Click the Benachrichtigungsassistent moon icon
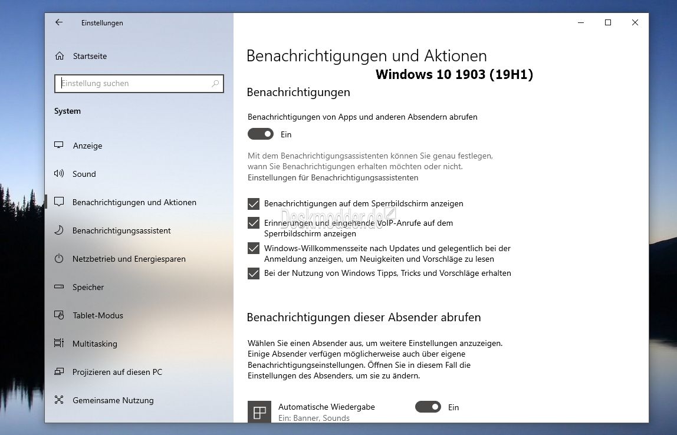 click(59, 230)
